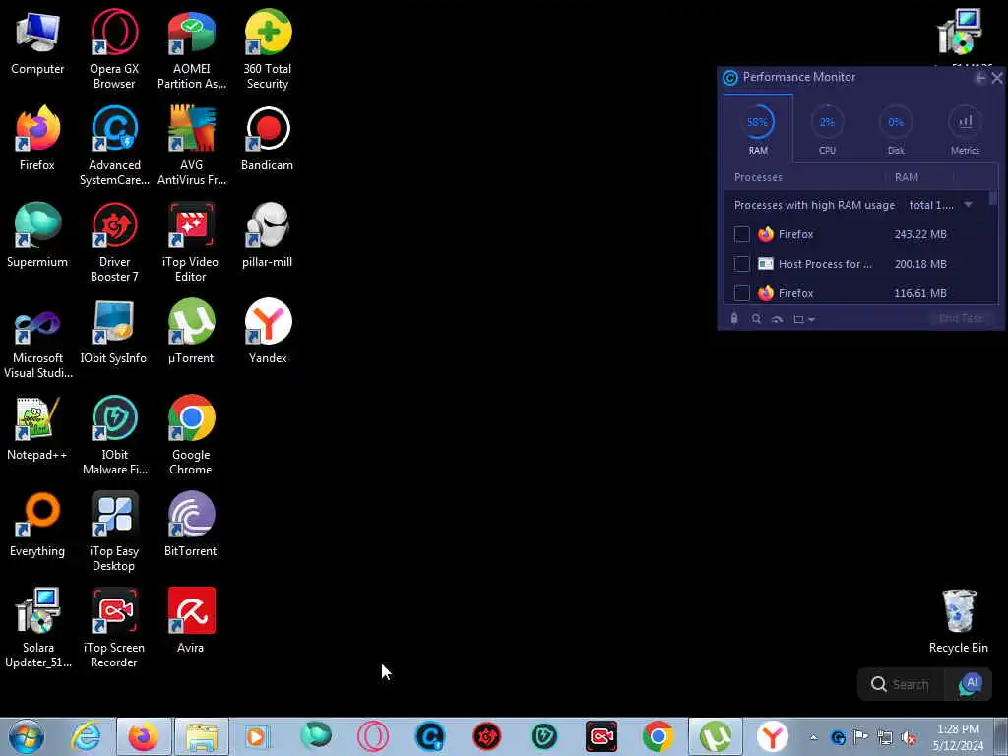1008x756 pixels.
Task: Click the back arrow in Performance Monitor
Action: pyautogui.click(x=980, y=78)
